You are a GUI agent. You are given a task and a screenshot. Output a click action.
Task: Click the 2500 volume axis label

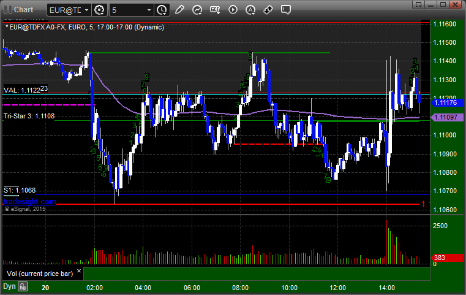coord(440,226)
